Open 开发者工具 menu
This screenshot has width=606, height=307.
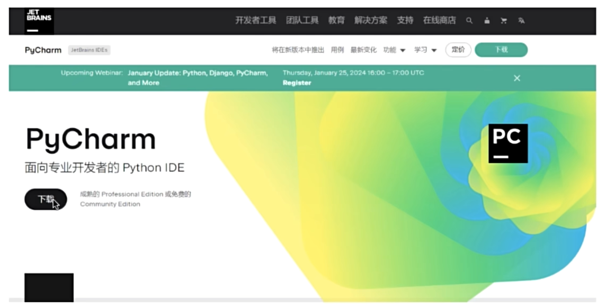tap(255, 21)
